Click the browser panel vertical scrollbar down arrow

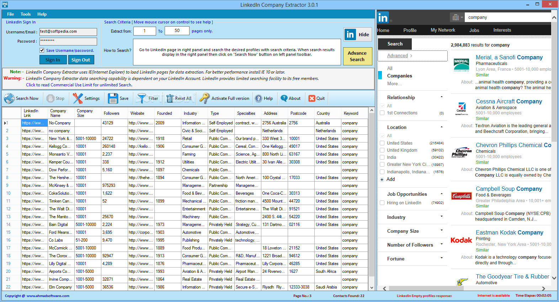pos(554,278)
